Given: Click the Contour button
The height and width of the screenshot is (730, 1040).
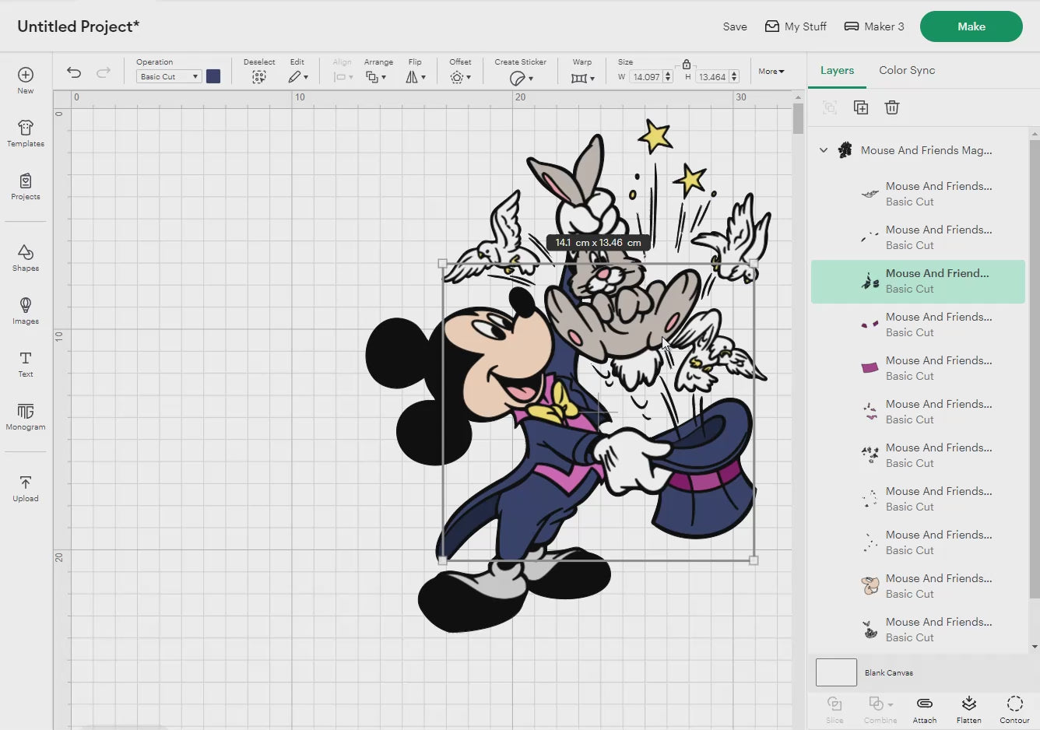Looking at the screenshot, I should click(x=1015, y=710).
